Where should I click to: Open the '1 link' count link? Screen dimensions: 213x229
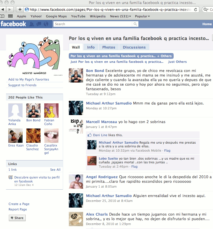coord(13,170)
